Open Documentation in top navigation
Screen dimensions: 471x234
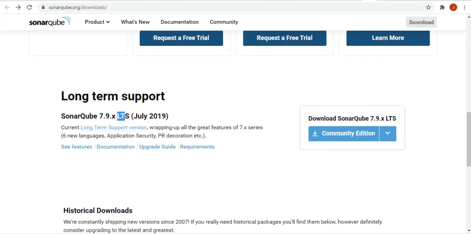[180, 22]
